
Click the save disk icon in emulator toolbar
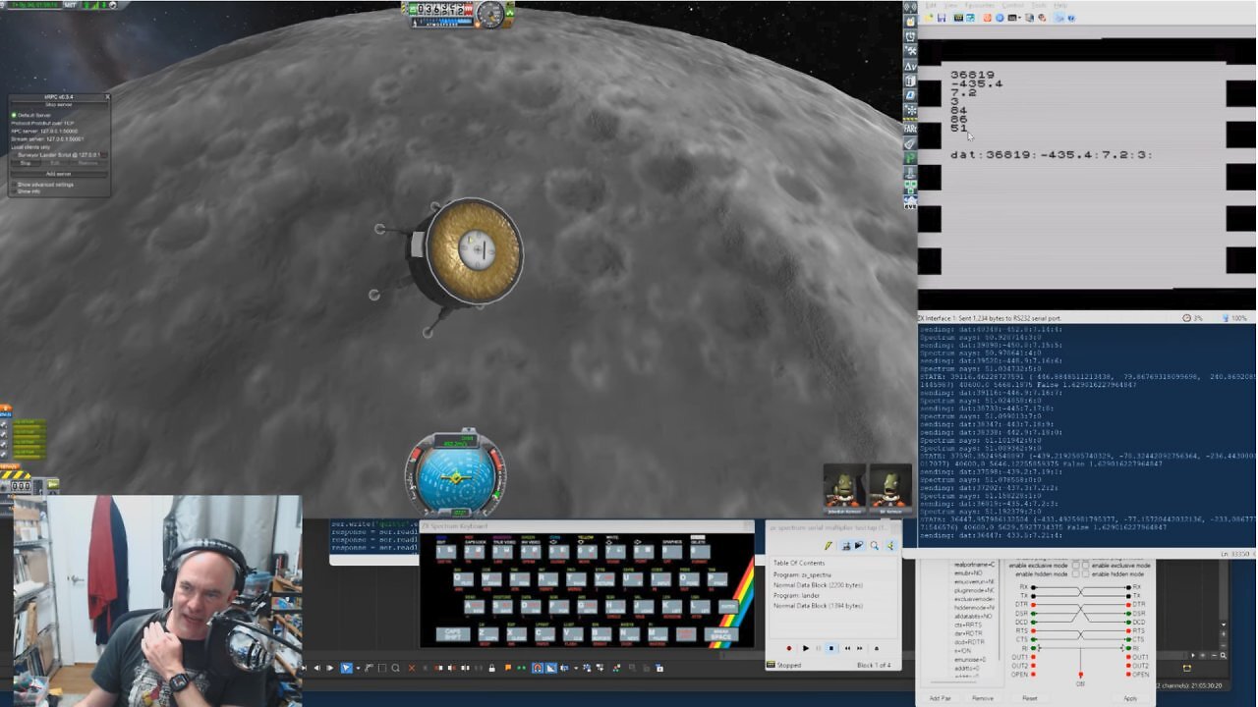(942, 18)
